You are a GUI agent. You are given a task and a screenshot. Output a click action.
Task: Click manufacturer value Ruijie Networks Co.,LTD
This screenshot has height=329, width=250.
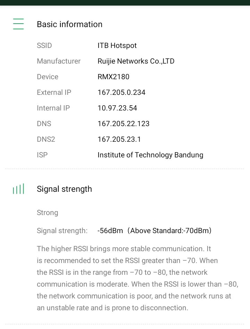coord(136,61)
